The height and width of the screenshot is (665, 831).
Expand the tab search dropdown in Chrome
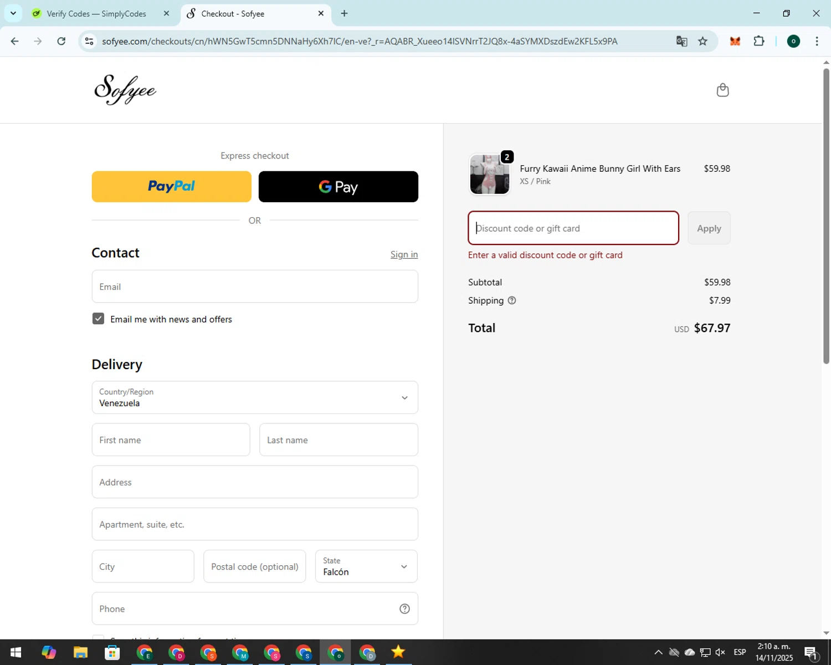13,13
